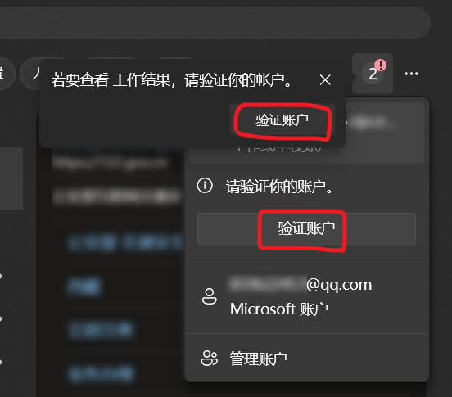
Task: Open the three-dot settings and more menu
Action: click(411, 74)
